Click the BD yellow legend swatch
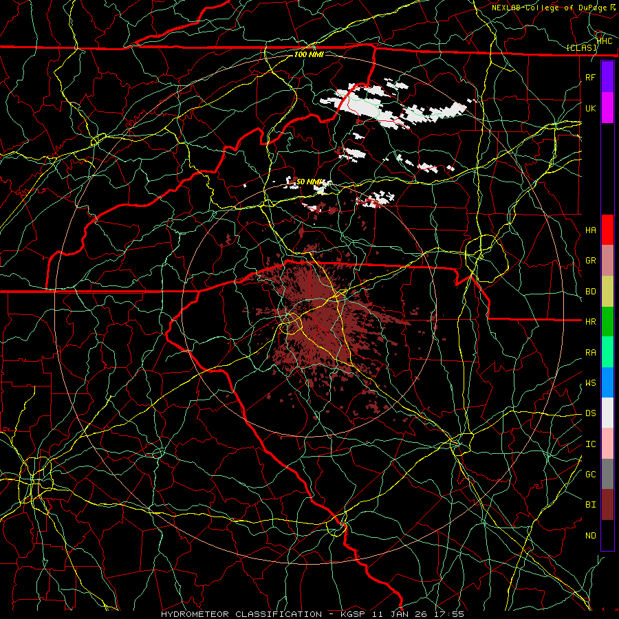 607,292
